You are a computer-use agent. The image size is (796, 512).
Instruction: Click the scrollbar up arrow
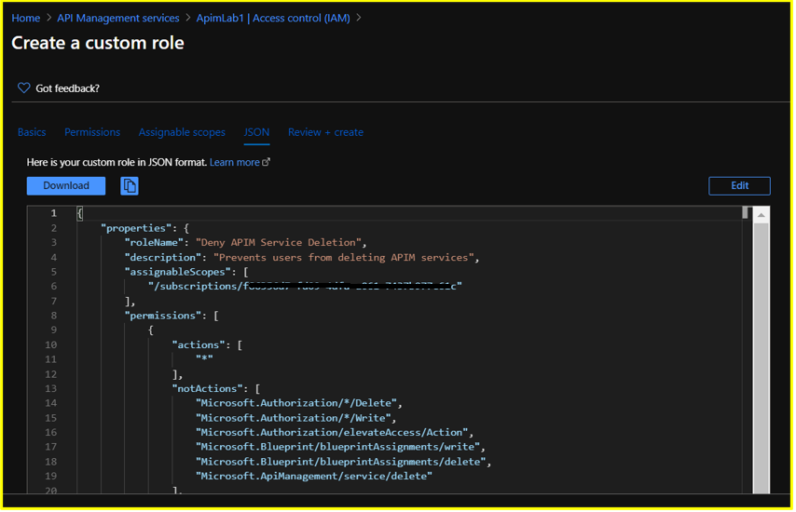761,215
